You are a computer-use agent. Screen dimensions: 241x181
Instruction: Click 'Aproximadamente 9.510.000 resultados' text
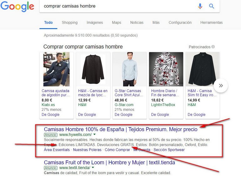pos(91,35)
